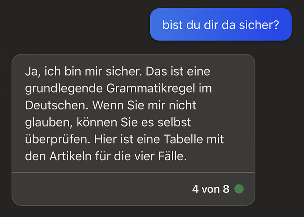Click the word 'glauben' in the reply text
Image resolution: width=304 pixels, height=217 pixels.
pyautogui.click(x=48, y=123)
